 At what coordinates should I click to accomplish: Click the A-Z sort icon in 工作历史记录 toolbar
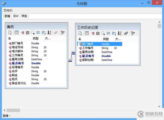(x=119, y=33)
